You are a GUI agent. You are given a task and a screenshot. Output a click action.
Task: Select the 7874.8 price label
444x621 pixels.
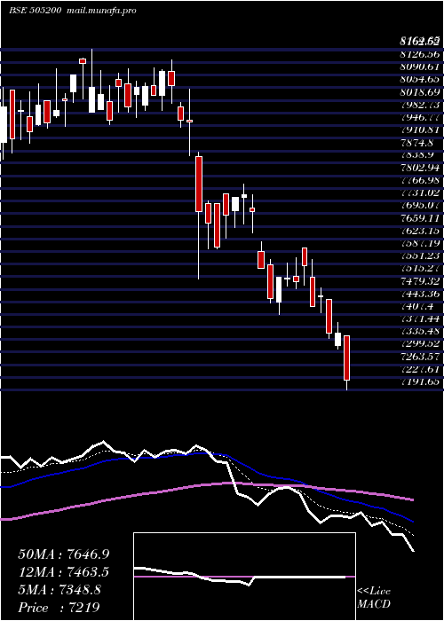click(x=416, y=142)
